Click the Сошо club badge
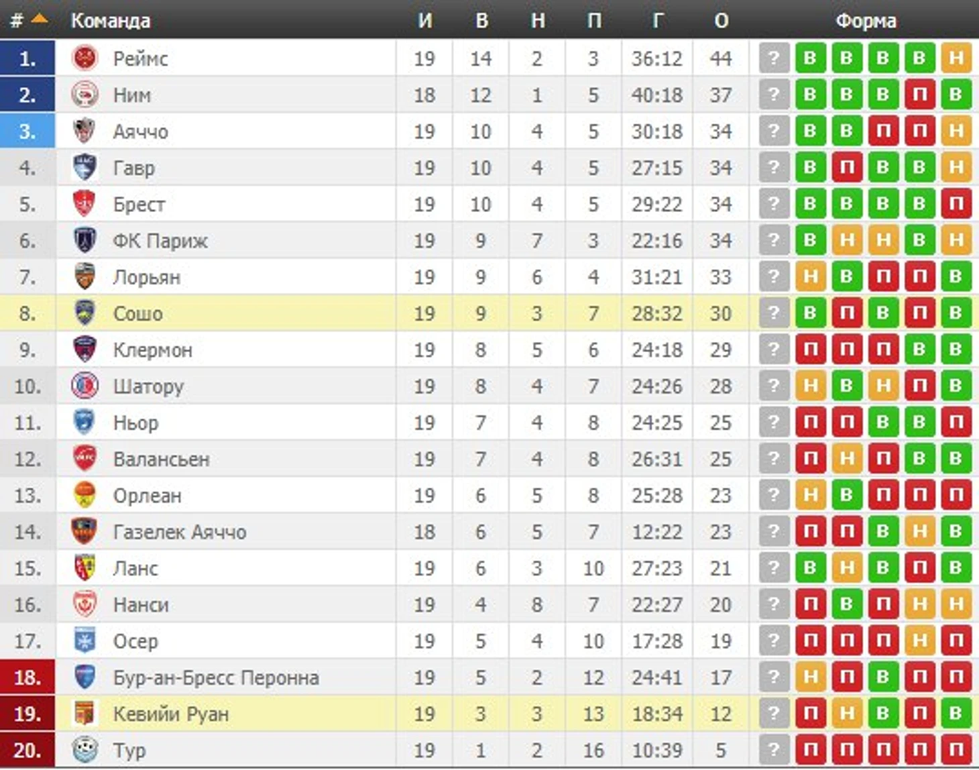 click(x=84, y=313)
